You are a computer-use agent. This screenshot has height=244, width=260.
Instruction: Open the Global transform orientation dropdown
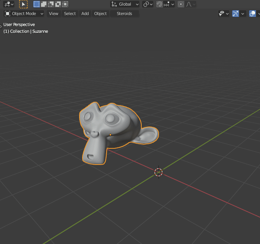point(125,4)
